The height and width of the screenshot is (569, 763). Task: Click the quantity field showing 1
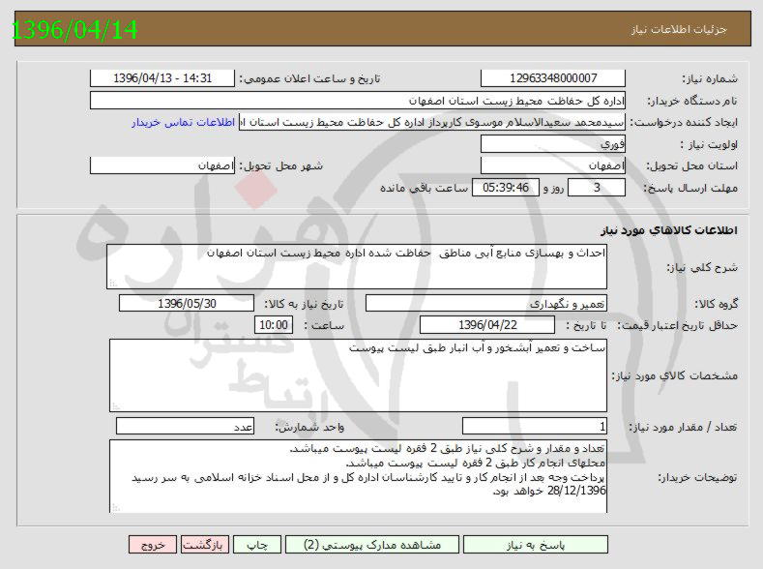click(535, 427)
